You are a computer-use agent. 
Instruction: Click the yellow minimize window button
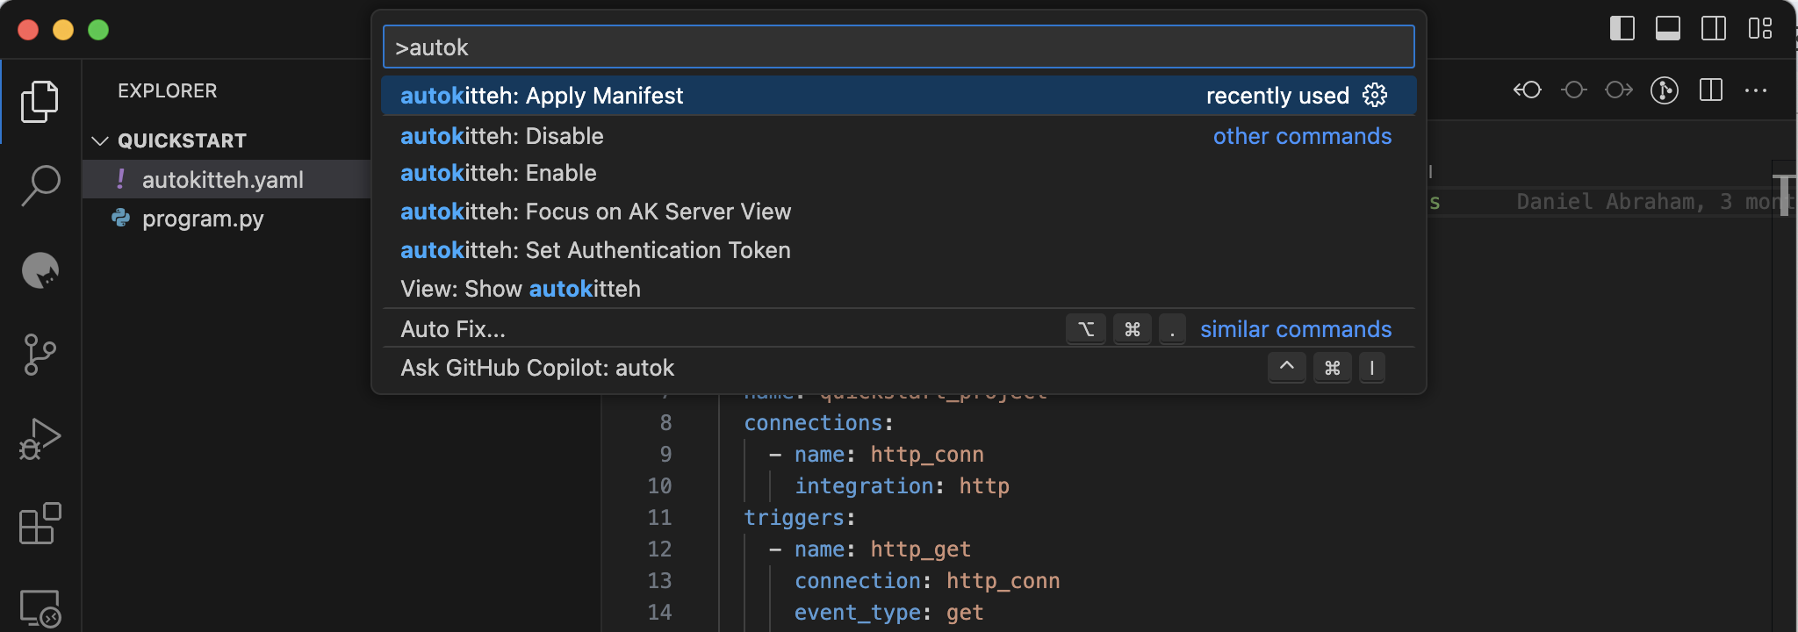(x=63, y=30)
